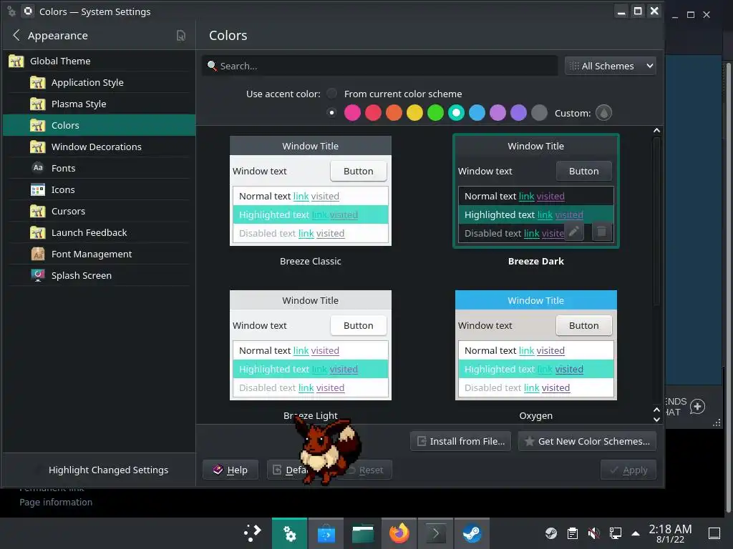Image resolution: width=733 pixels, height=549 pixels.
Task: Click Get New Color Schemes button
Action: [587, 441]
